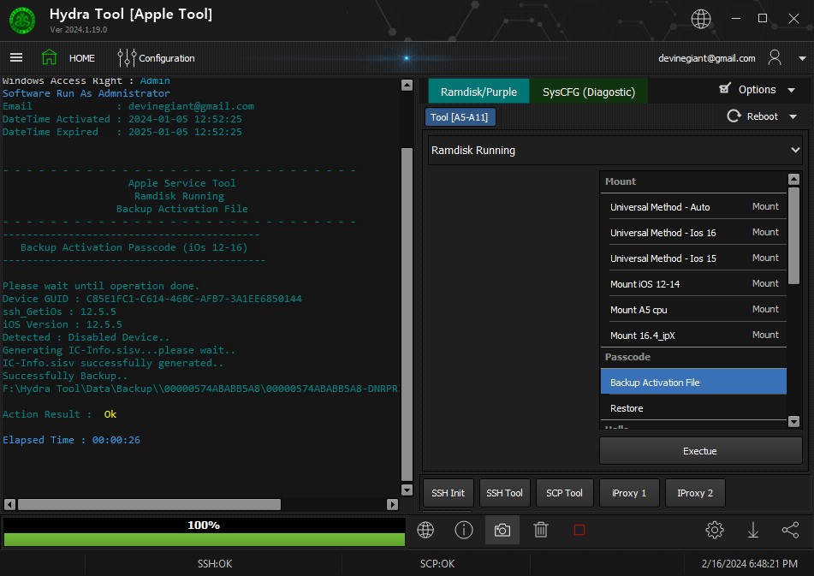Click the SCP:OK status entry
The height and width of the screenshot is (576, 814).
coord(437,563)
